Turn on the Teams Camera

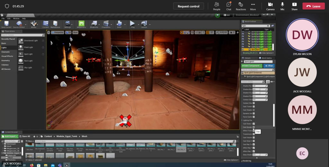pyautogui.click(x=270, y=6)
